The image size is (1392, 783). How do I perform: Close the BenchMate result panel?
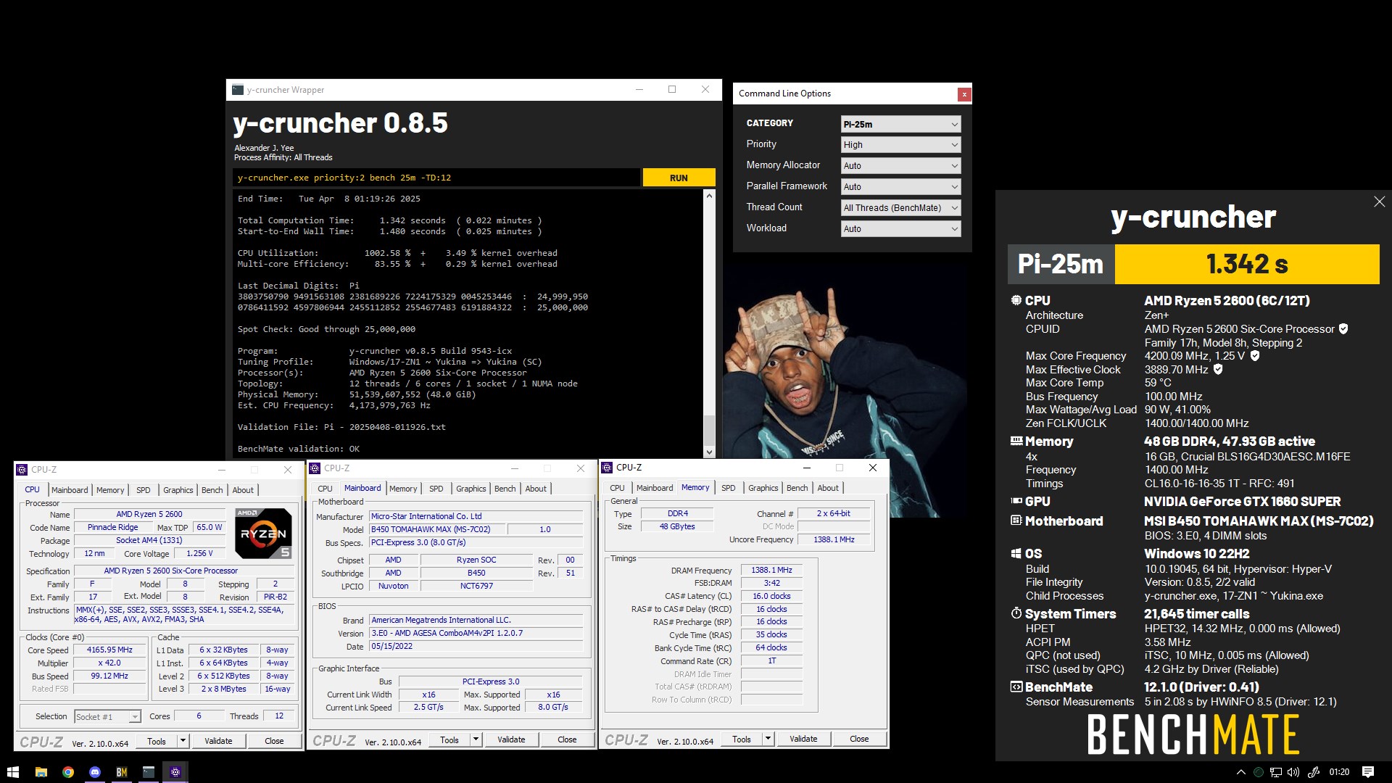coord(1379,202)
